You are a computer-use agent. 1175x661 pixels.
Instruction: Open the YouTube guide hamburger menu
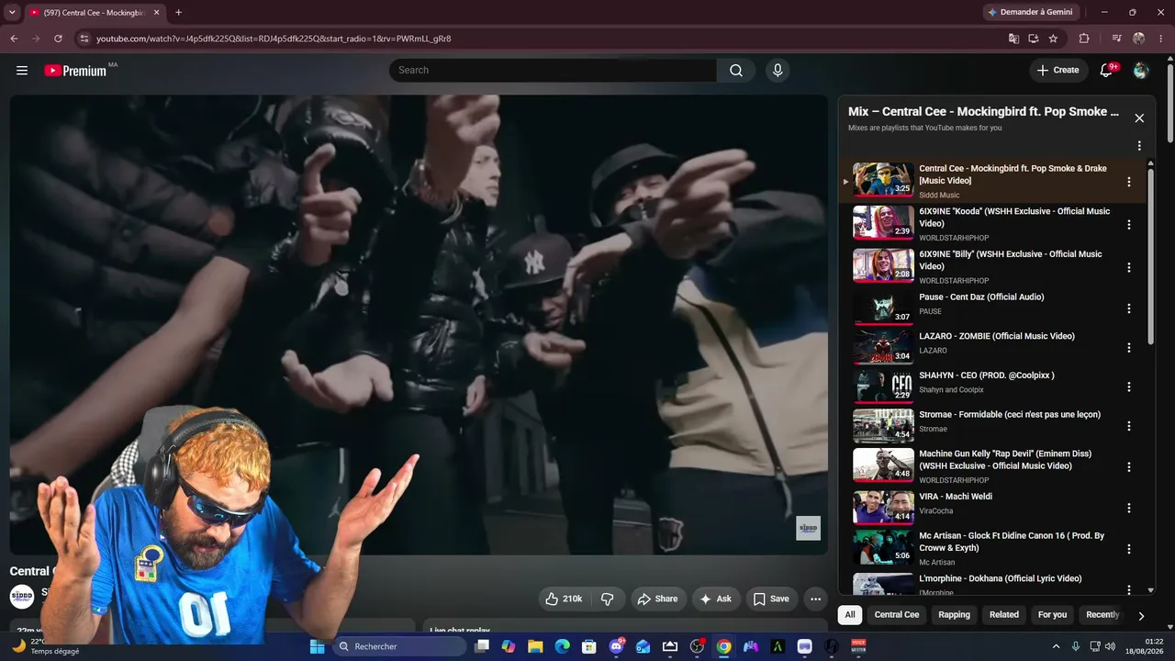point(22,71)
